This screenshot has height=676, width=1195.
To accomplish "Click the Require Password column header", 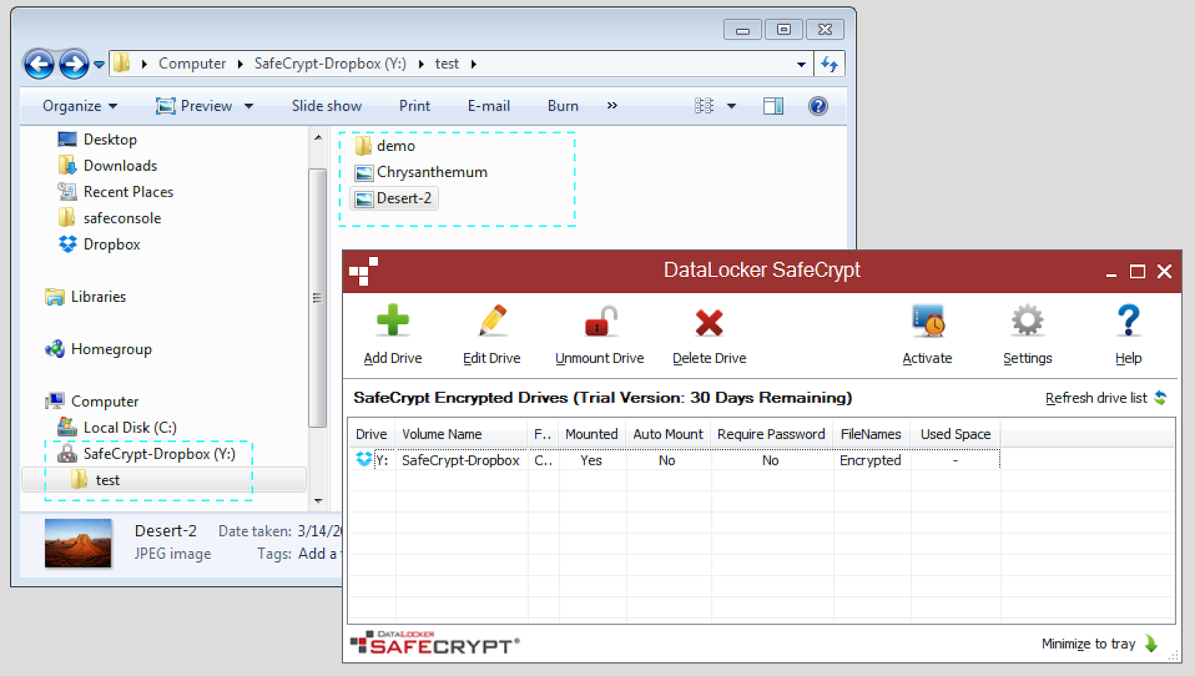I will coord(772,434).
